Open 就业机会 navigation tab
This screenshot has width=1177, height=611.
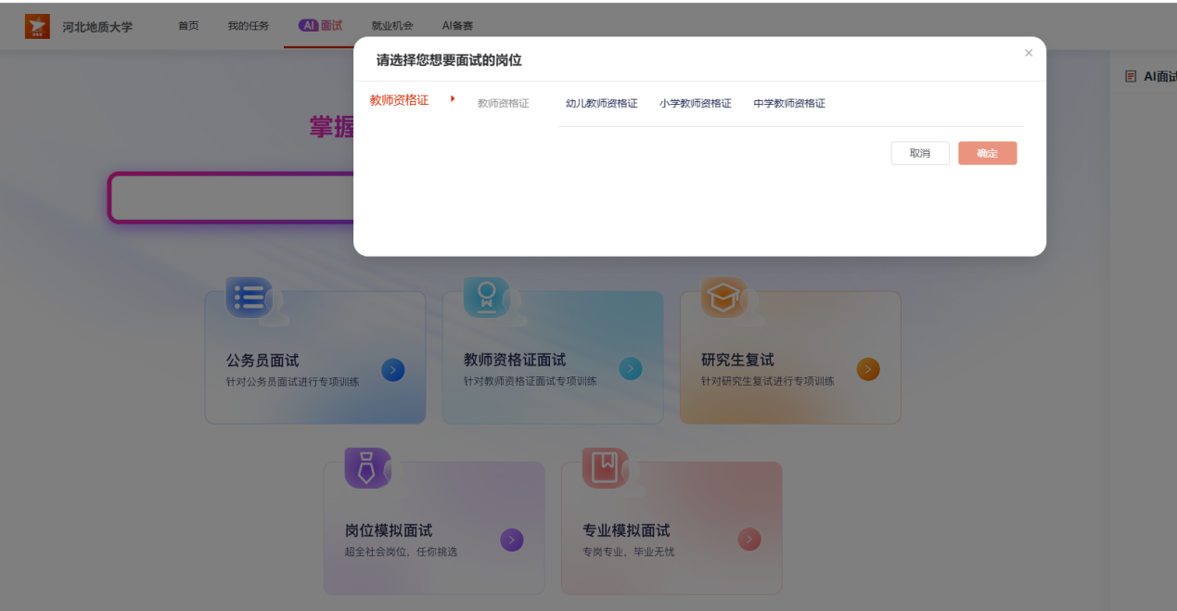pyautogui.click(x=392, y=26)
